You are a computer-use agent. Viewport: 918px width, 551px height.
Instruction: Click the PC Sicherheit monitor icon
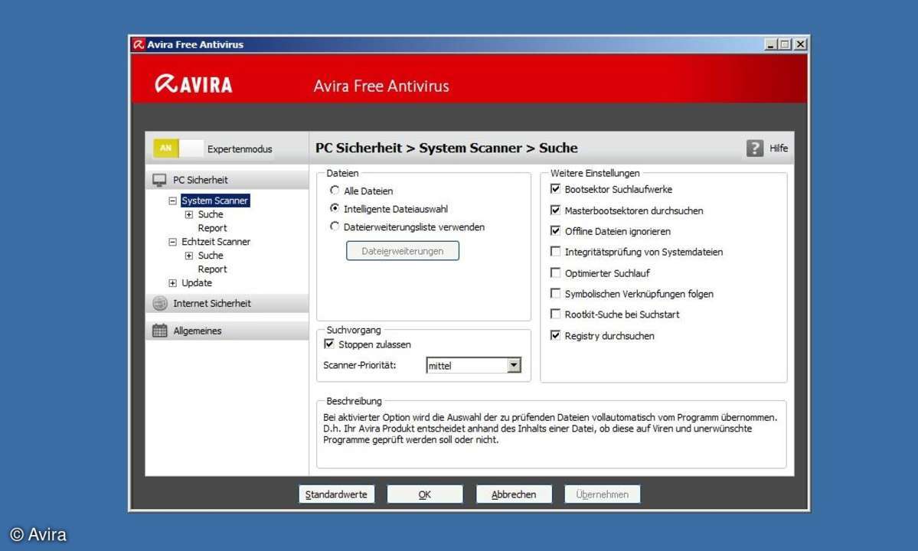click(159, 180)
